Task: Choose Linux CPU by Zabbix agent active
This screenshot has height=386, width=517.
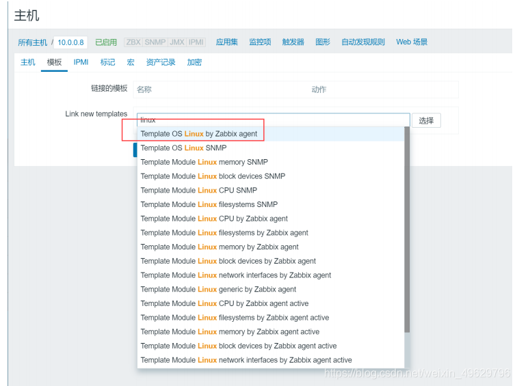Action: 271,303
